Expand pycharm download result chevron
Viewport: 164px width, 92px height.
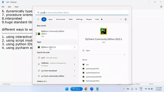tap(75, 71)
